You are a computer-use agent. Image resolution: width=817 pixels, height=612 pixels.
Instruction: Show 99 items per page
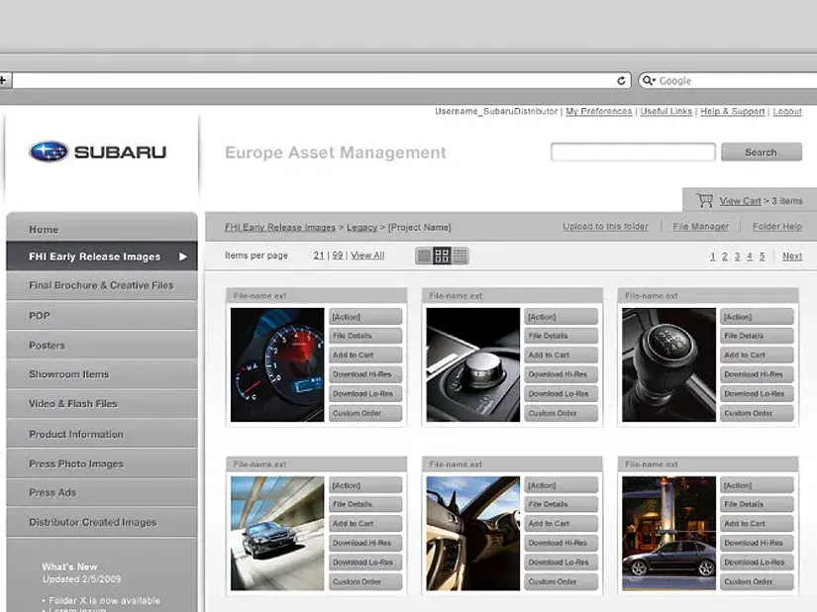tap(338, 255)
